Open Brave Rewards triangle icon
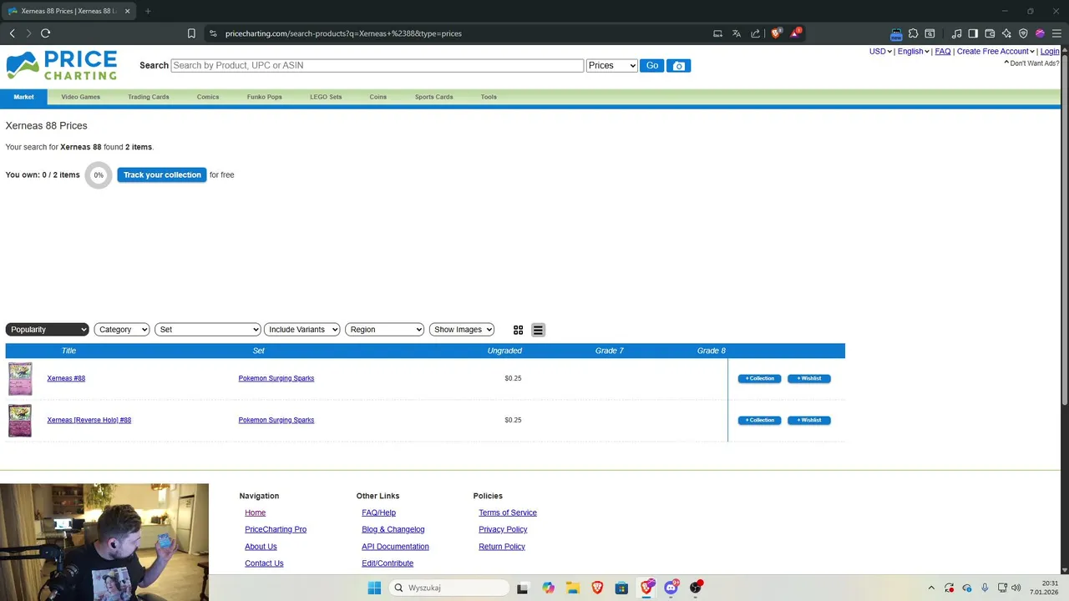Screen dimensions: 1069x601 point(796,33)
